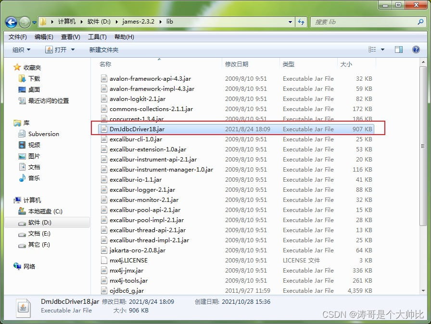Click jar icon of commons-collections-2.1.1.jar
Screen dimensions: 431x324
(x=104, y=109)
